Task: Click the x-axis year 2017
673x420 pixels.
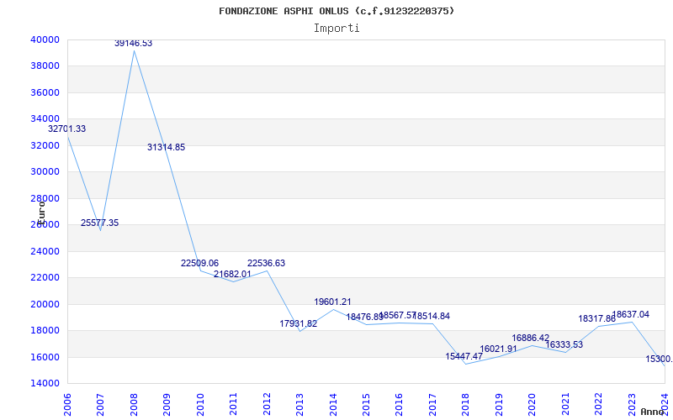Action: pos(432,405)
